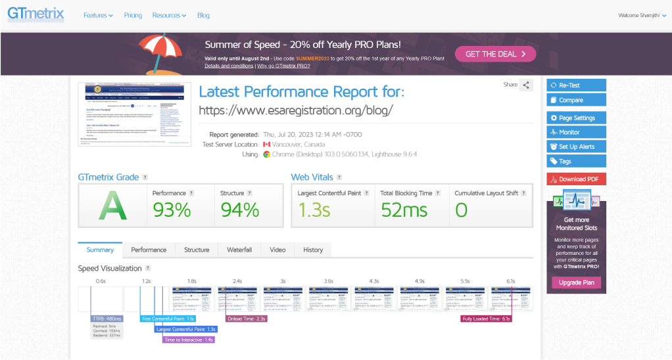
Task: Click the filmstrip frame under 3s
Action: [x=283, y=299]
